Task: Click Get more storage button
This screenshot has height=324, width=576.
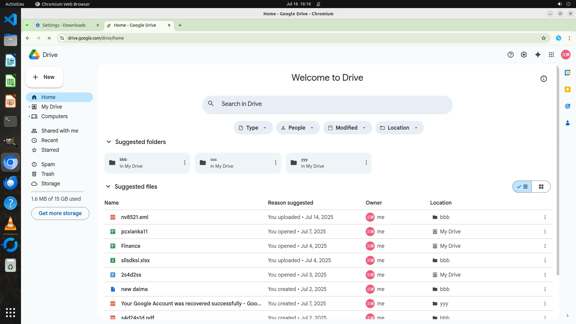Action: [60, 213]
